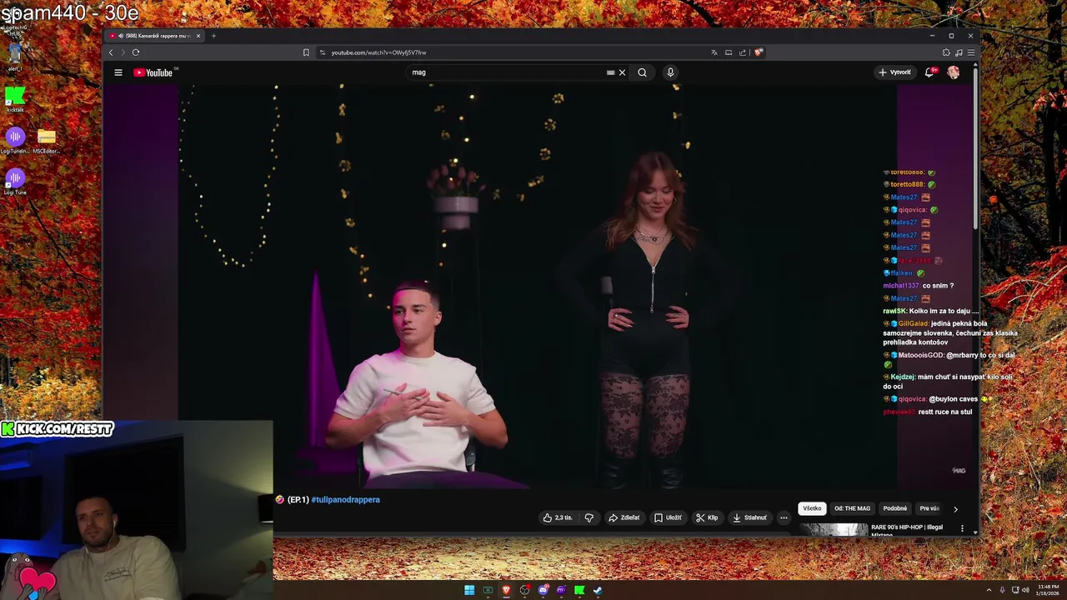Image resolution: width=1067 pixels, height=600 pixels.
Task: Reload the page with the refresh icon
Action: click(x=135, y=52)
